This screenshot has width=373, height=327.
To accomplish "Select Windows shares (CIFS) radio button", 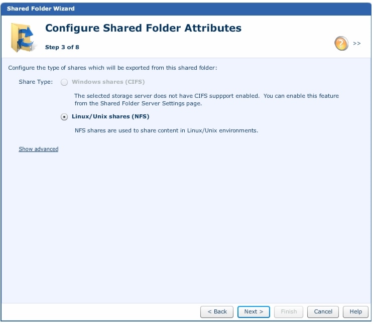I will [x=64, y=82].
